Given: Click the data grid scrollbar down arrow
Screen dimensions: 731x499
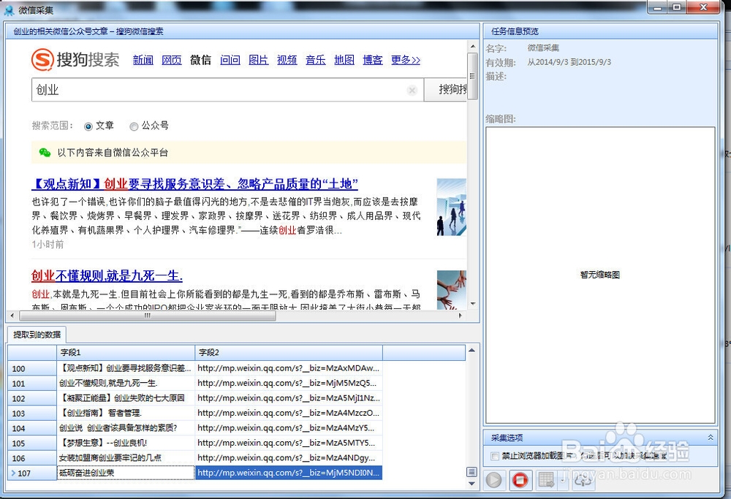Looking at the screenshot, I should tap(471, 484).
